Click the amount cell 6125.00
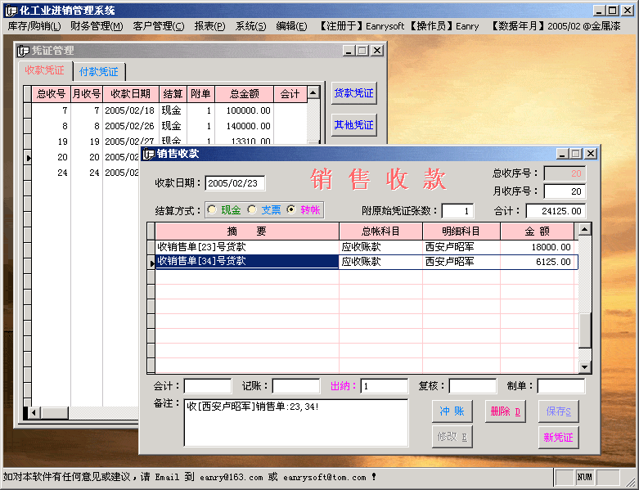 537,262
